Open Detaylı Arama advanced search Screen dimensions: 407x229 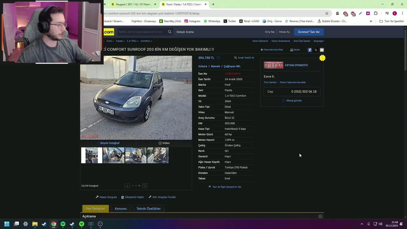pos(185,32)
